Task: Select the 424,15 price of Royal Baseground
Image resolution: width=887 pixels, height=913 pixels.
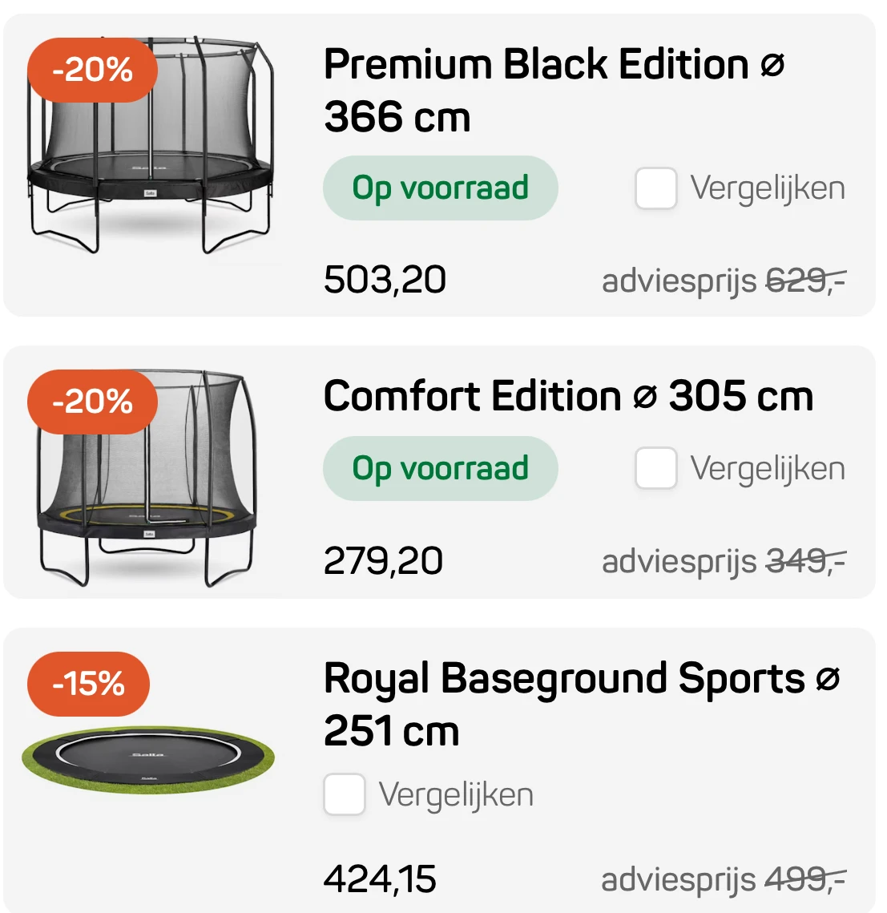Action: [x=380, y=879]
